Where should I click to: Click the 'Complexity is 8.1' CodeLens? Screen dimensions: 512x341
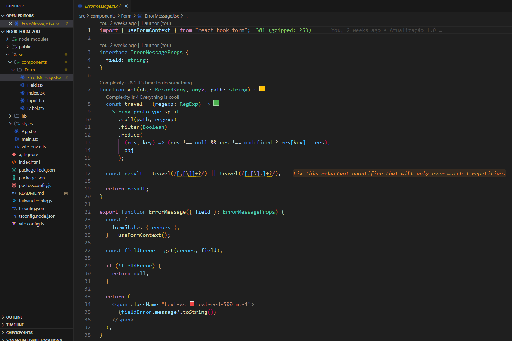147,83
